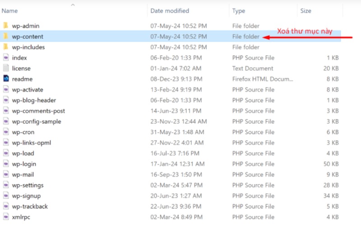Viewport: 361px width, 227px height.
Task: Select the wp-settings file name
Action: pyautogui.click(x=28, y=185)
